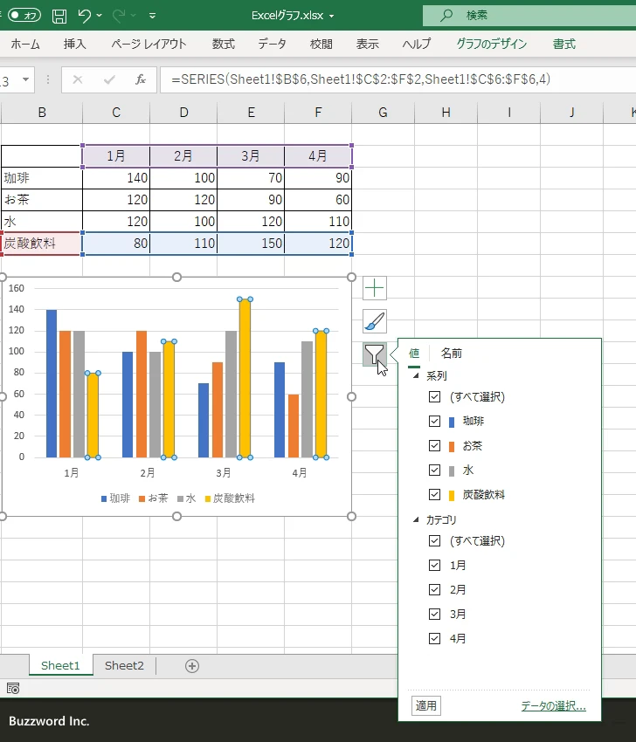Uncheck the 炭酸飲料 series checkbox

coord(434,495)
